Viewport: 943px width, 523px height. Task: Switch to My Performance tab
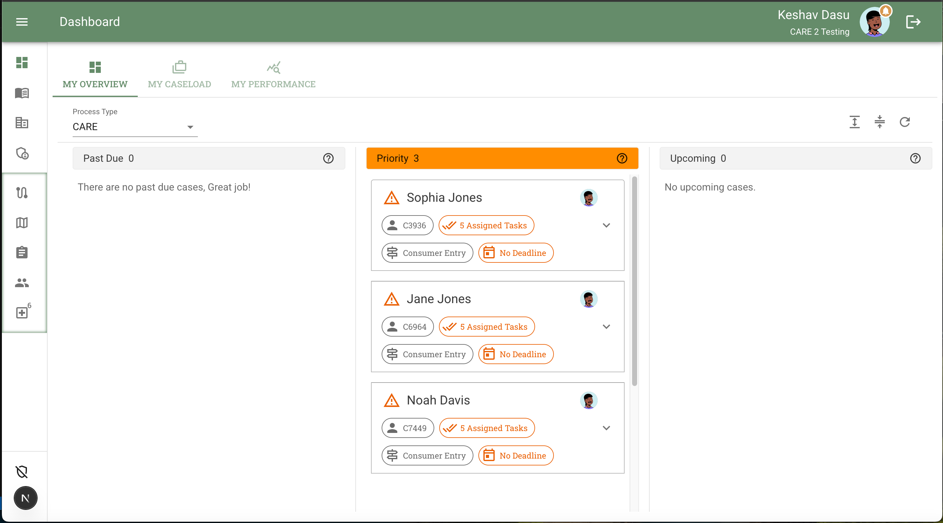coord(273,75)
